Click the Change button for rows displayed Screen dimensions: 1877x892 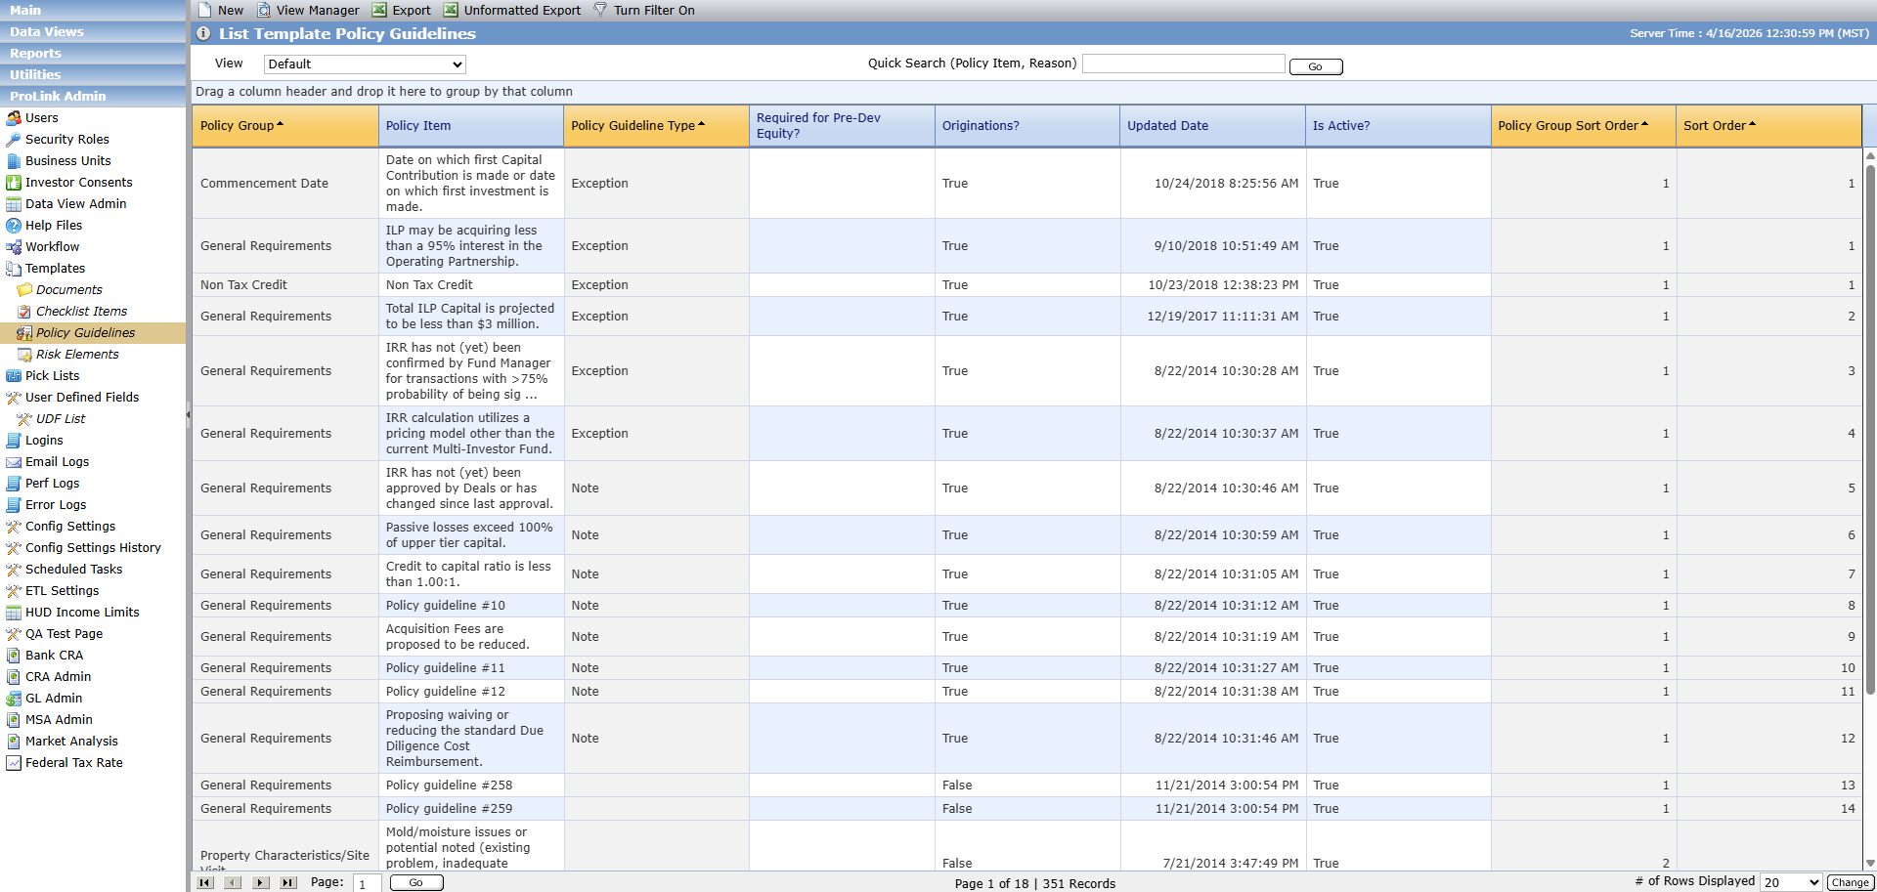[1850, 882]
